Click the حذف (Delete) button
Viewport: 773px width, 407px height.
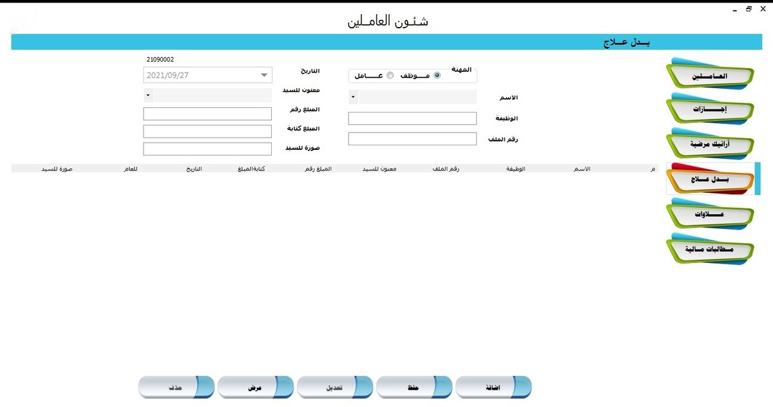click(x=177, y=386)
